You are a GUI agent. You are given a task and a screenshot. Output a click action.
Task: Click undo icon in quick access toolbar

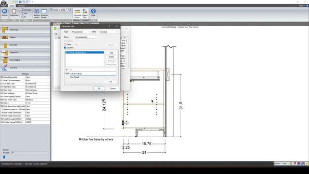(24, 2)
